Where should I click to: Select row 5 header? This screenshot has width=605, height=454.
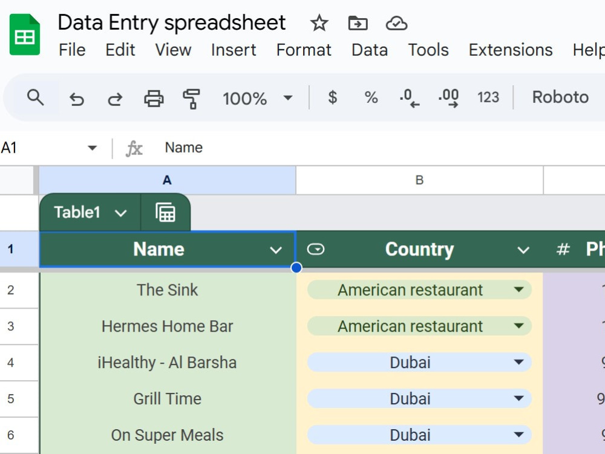pyautogui.click(x=19, y=399)
